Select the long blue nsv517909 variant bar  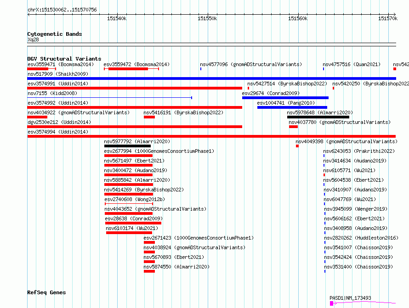(211, 78)
